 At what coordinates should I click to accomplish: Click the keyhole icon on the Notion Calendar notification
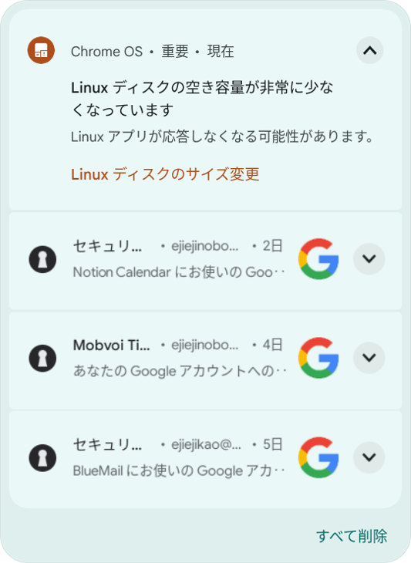(x=42, y=259)
